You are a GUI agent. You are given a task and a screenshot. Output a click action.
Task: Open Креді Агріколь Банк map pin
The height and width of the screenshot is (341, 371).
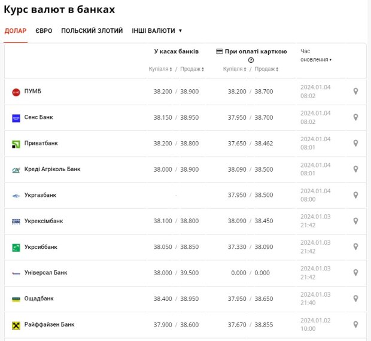click(355, 169)
